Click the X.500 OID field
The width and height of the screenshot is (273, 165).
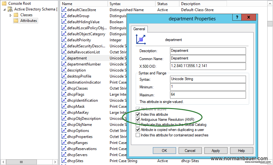[208, 66]
